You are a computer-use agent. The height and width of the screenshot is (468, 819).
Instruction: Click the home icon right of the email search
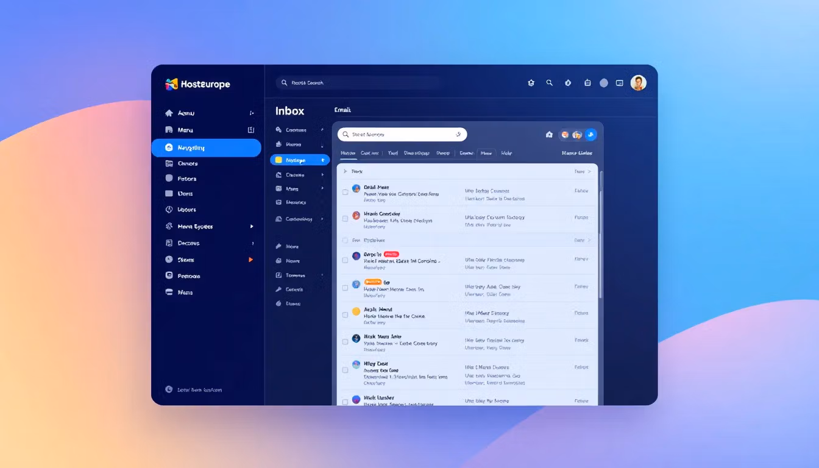click(x=549, y=135)
